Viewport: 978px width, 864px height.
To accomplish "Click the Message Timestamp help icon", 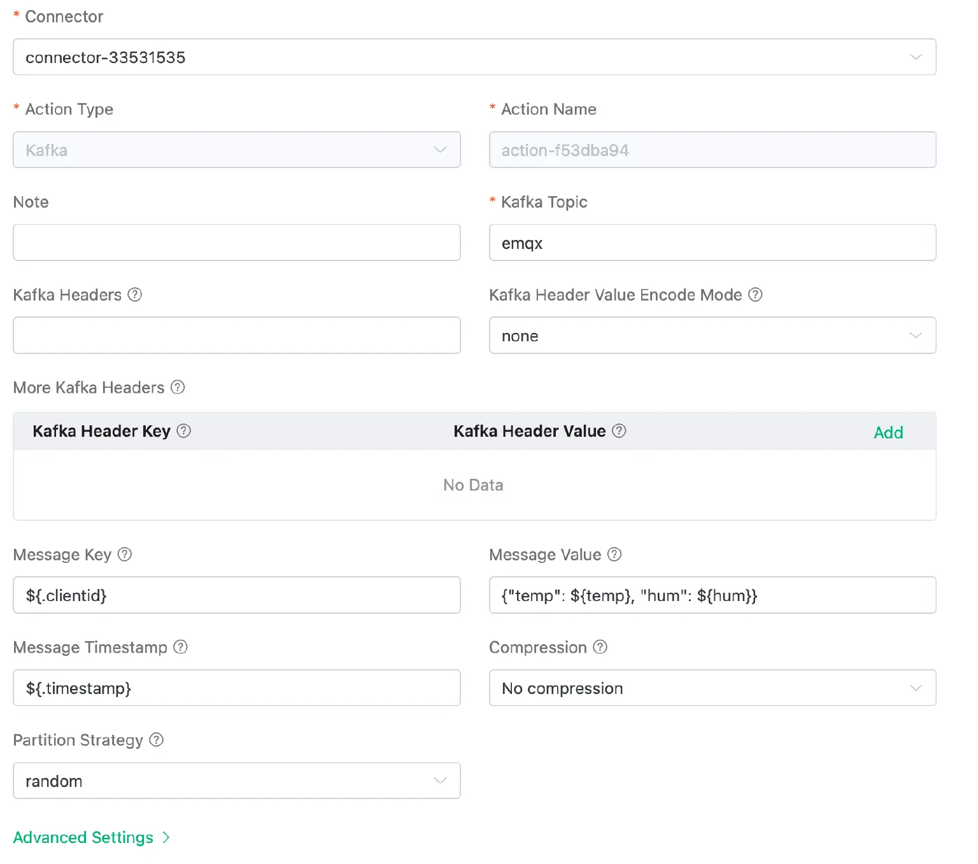I will (181, 648).
